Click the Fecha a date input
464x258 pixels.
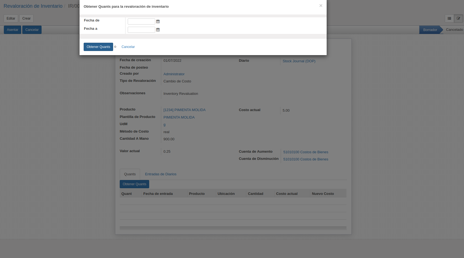[141, 30]
